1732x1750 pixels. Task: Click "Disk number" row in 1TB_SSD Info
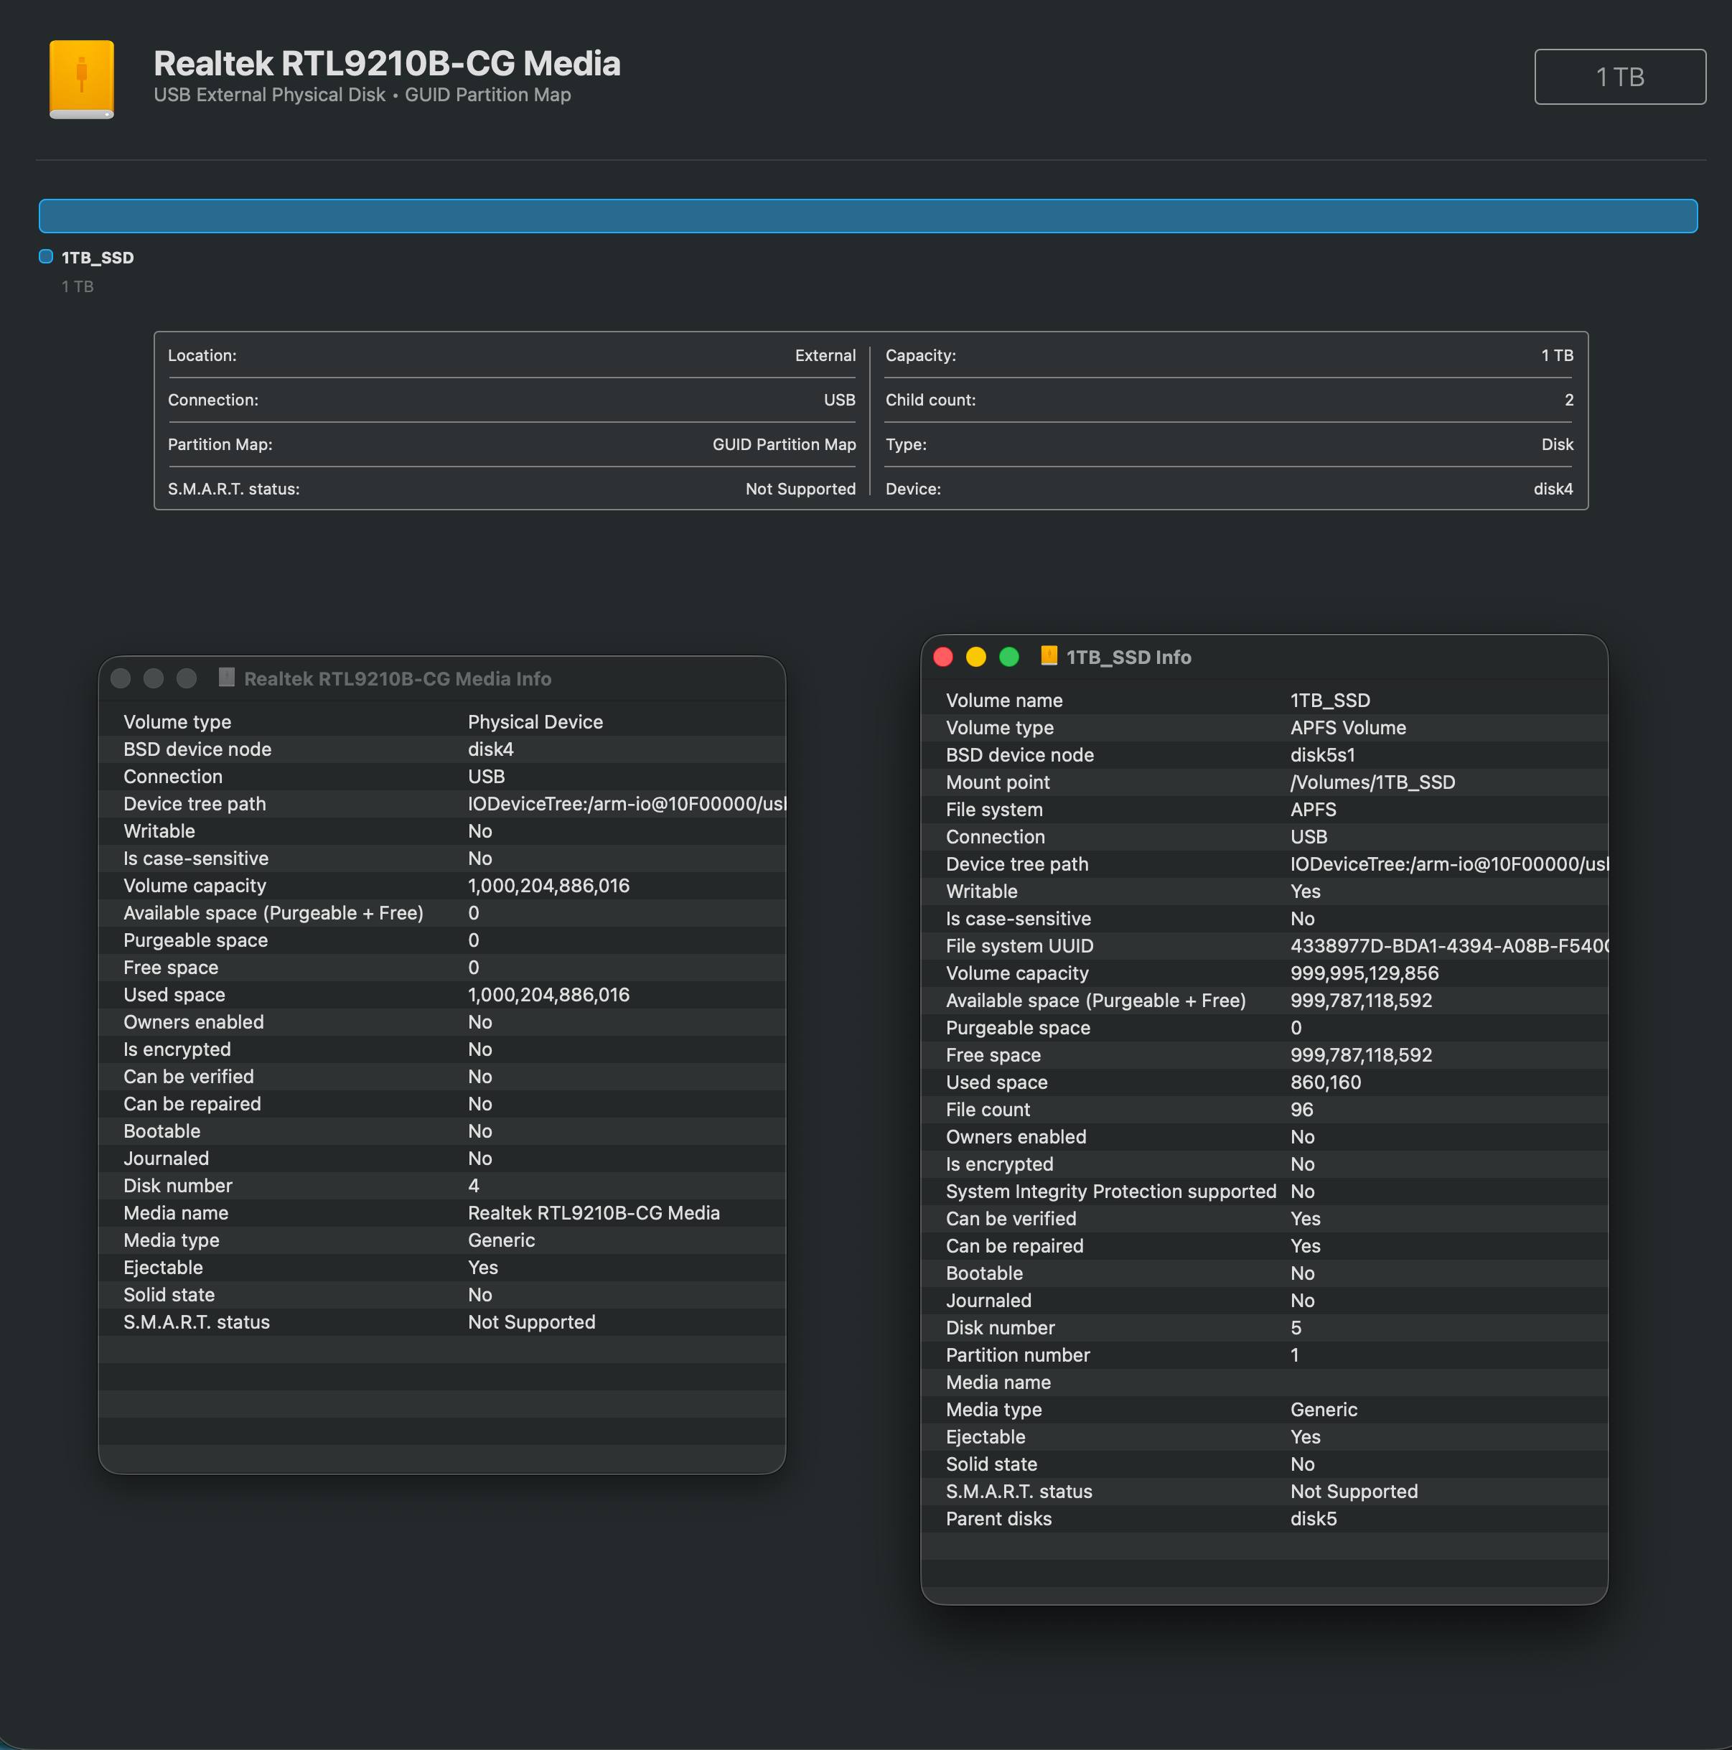pos(1264,1328)
